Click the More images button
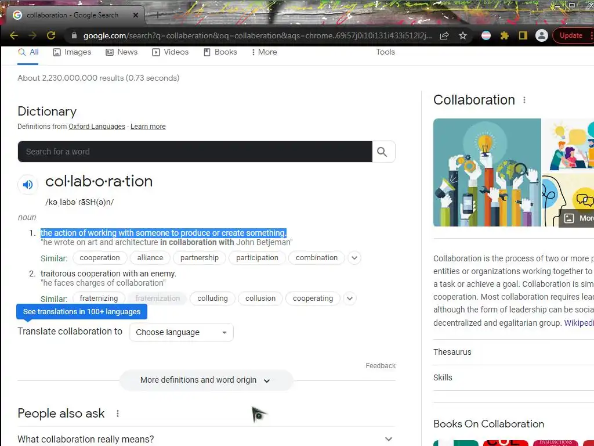 (x=577, y=218)
